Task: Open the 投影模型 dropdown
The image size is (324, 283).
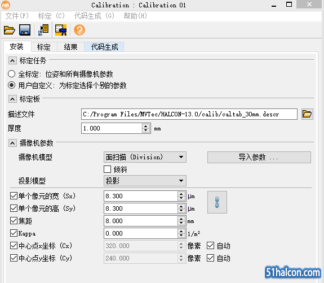Action: coord(145,181)
